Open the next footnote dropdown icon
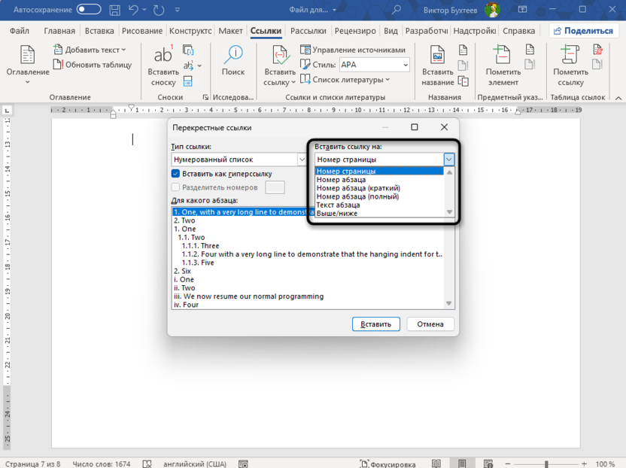 [192, 65]
